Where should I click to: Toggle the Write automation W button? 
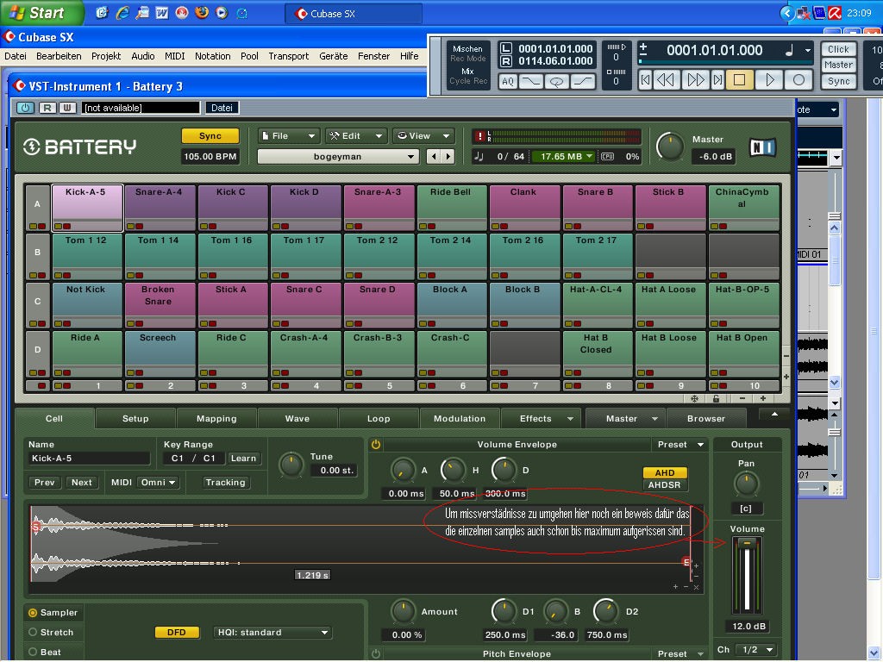[x=67, y=108]
